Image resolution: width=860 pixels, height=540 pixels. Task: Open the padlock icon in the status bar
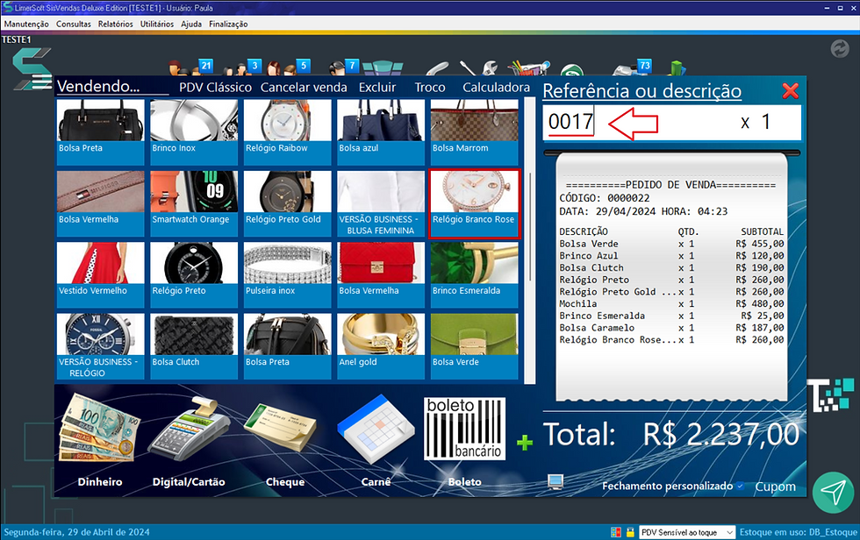click(629, 531)
